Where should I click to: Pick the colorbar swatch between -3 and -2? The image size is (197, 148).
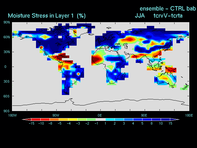pyautogui.click(x=82, y=119)
